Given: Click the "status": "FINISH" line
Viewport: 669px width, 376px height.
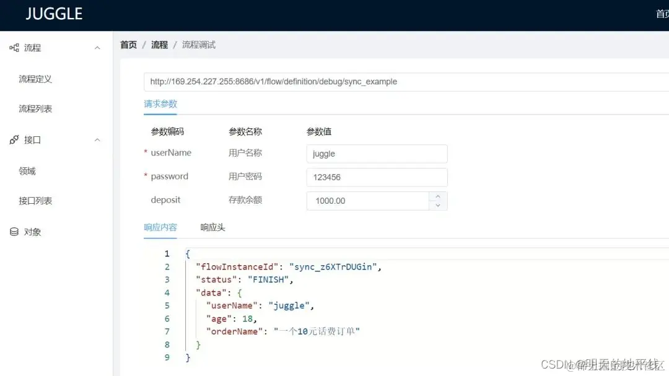Looking at the screenshot, I should tap(245, 279).
